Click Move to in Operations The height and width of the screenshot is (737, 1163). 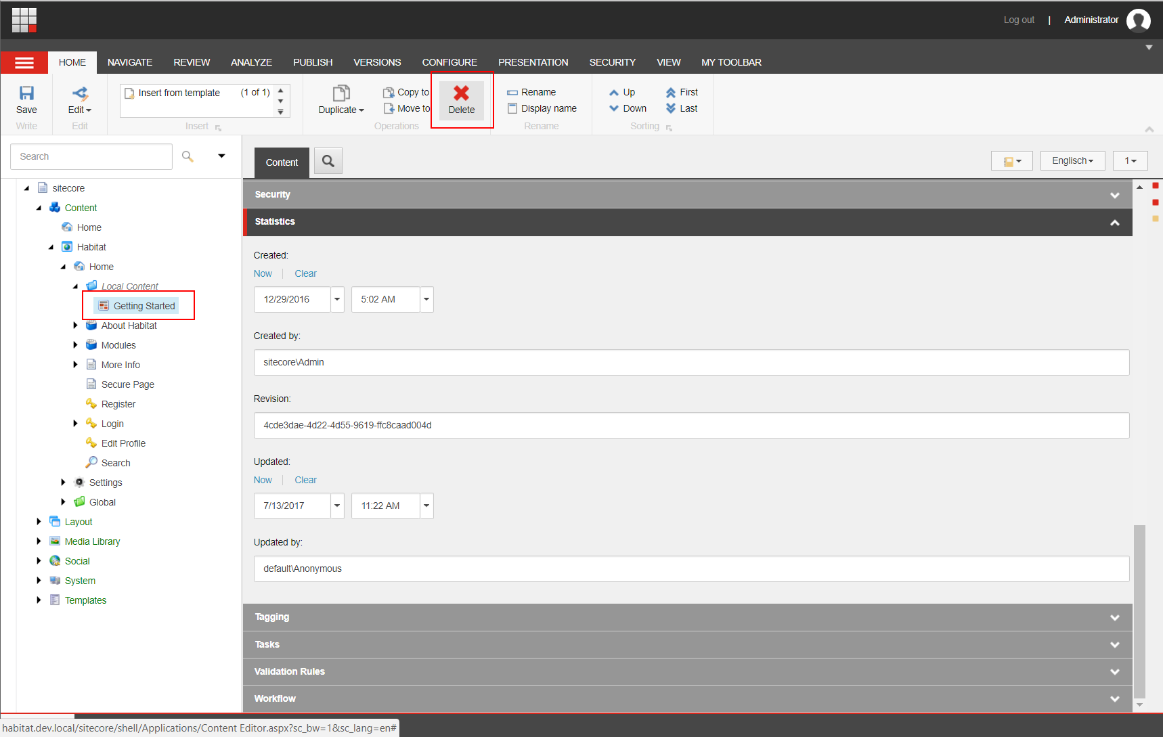[x=406, y=108]
